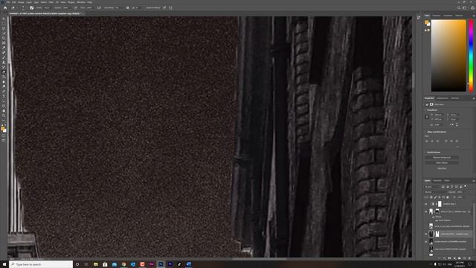Open smoothing options gear icon
Screen dimensions: 476x268
(x=127, y=7)
